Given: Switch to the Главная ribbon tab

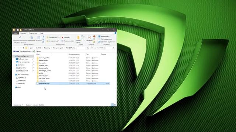Looking at the screenshot, I should point(23,33).
